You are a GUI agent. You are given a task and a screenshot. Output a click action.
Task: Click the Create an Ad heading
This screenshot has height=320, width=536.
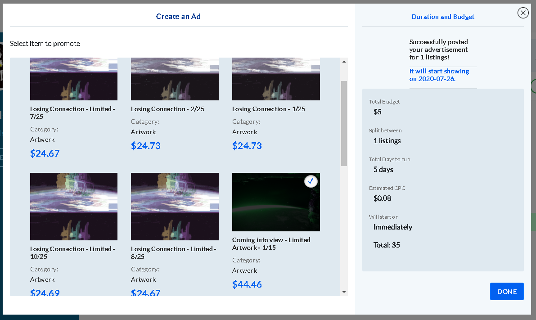tap(178, 16)
